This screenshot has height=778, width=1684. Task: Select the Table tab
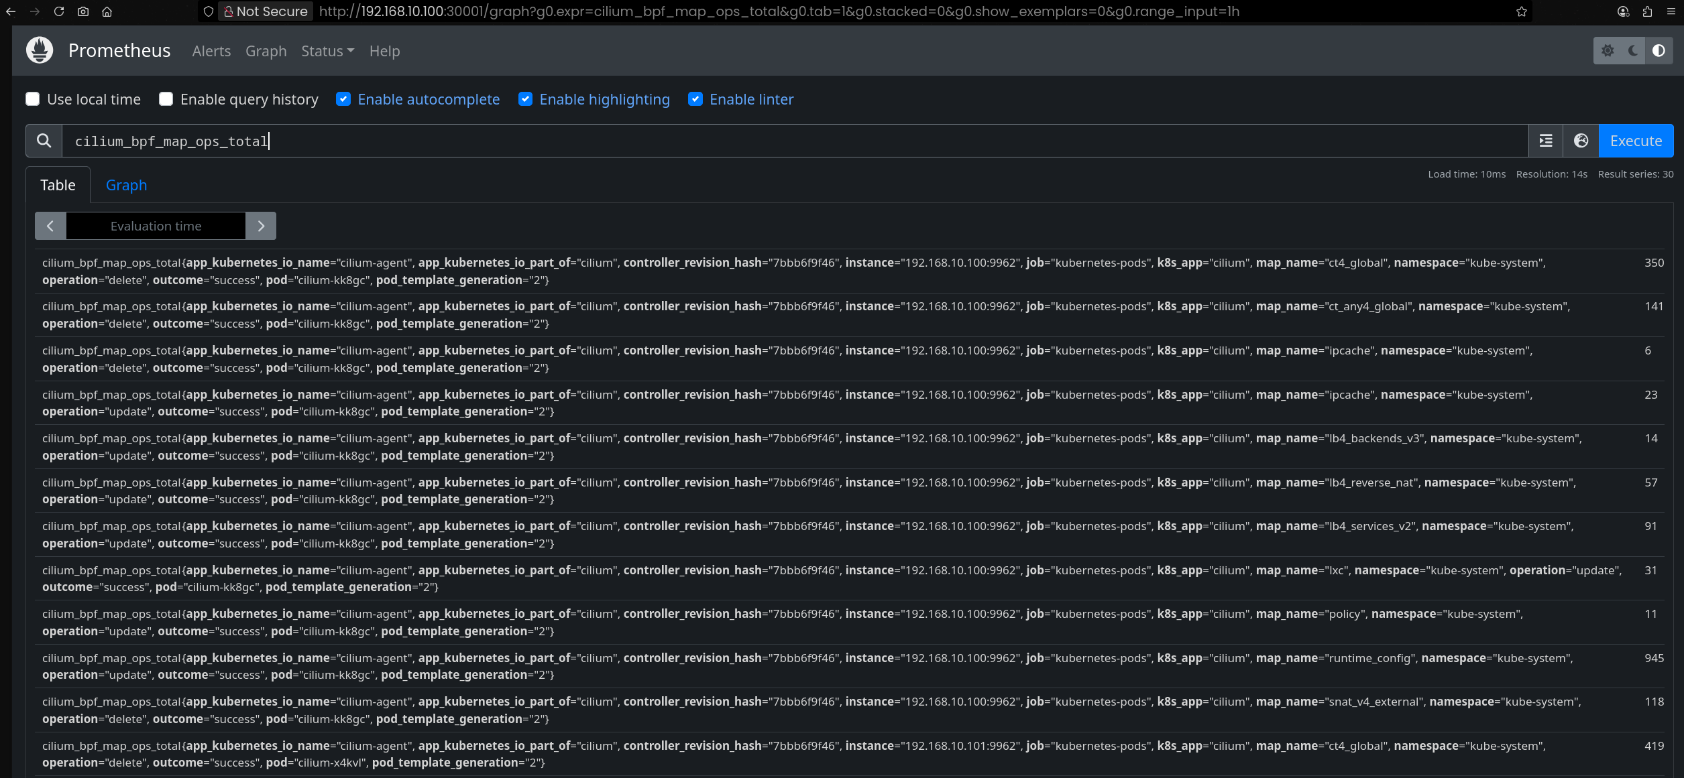(x=58, y=185)
